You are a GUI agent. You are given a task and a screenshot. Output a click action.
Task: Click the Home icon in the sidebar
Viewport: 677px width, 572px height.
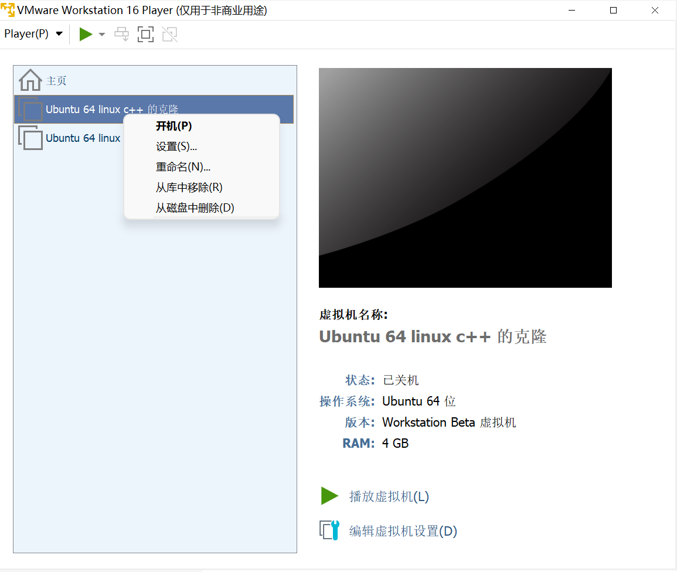pos(29,79)
